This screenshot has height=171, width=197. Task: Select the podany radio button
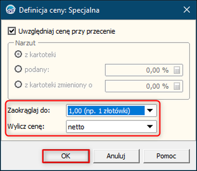click(x=18, y=69)
